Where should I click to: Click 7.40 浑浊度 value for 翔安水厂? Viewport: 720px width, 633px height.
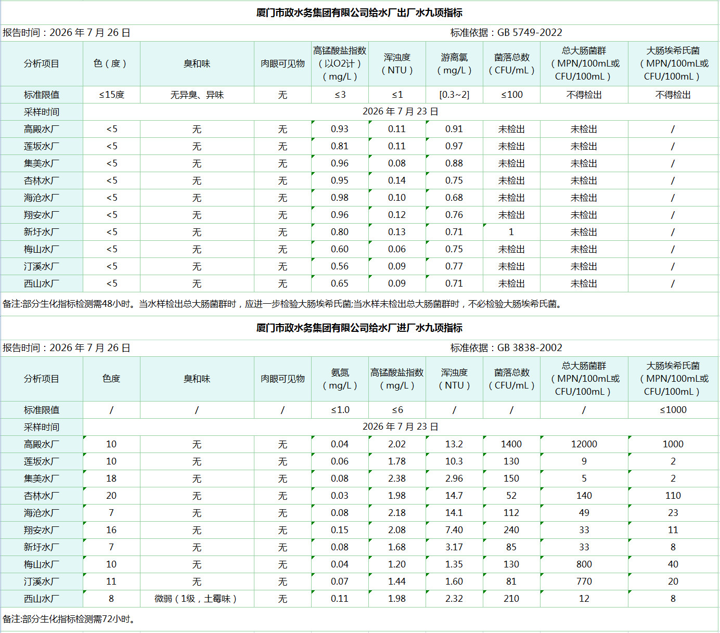pyautogui.click(x=454, y=530)
